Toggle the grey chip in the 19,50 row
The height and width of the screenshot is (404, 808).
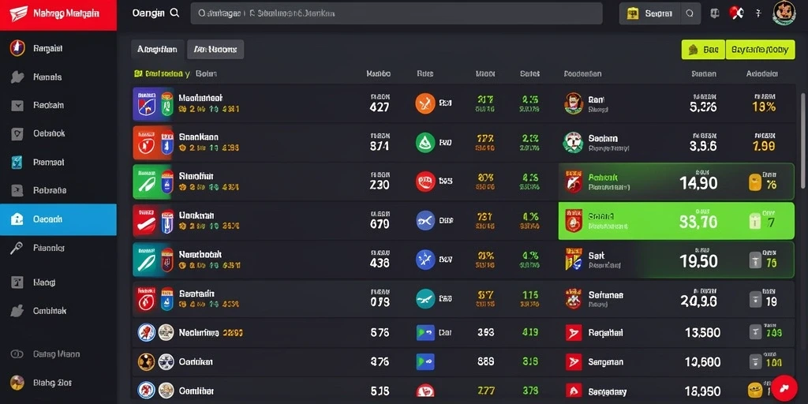coord(755,260)
